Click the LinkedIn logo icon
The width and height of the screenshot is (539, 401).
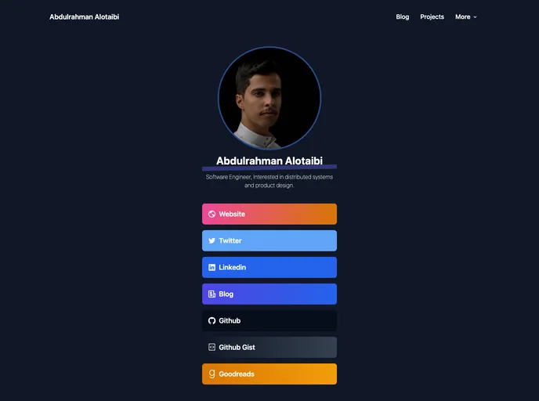tap(212, 267)
